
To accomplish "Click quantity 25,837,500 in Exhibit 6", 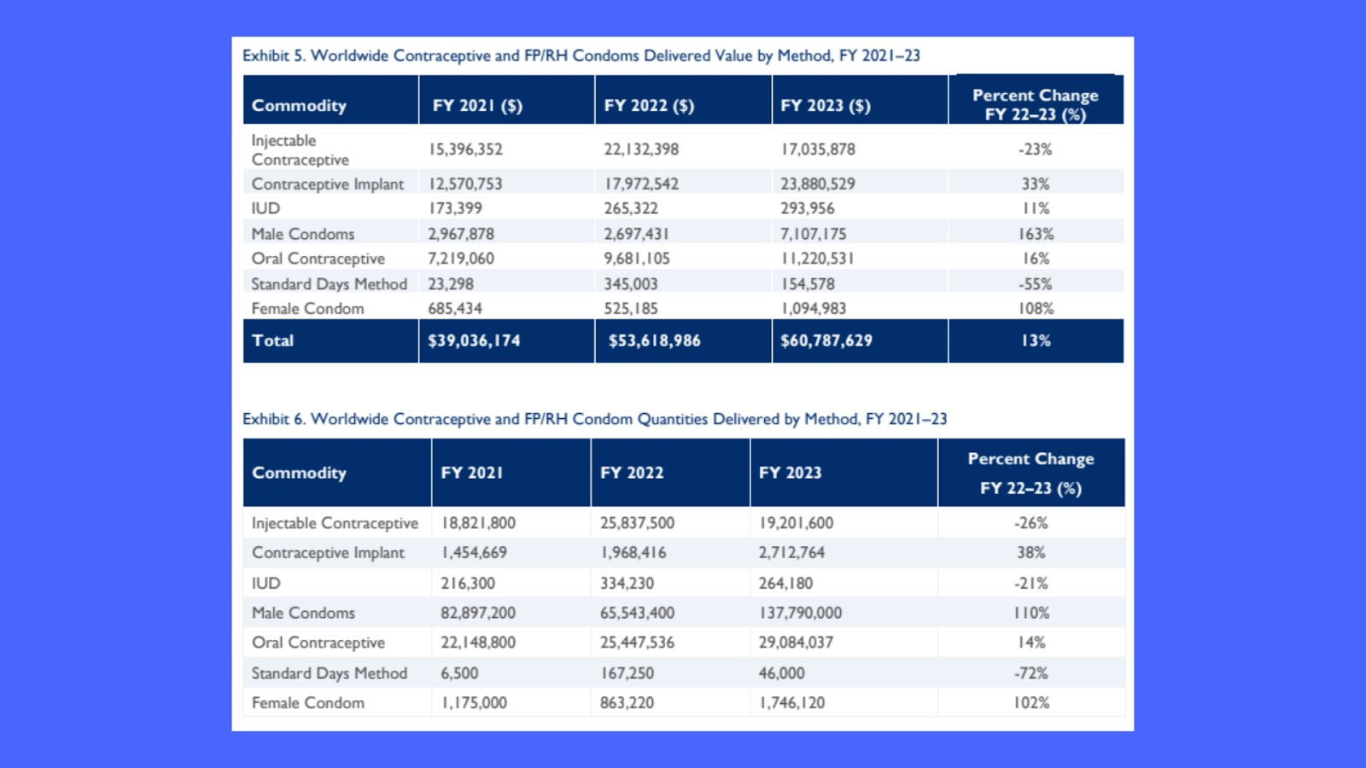I will (637, 523).
